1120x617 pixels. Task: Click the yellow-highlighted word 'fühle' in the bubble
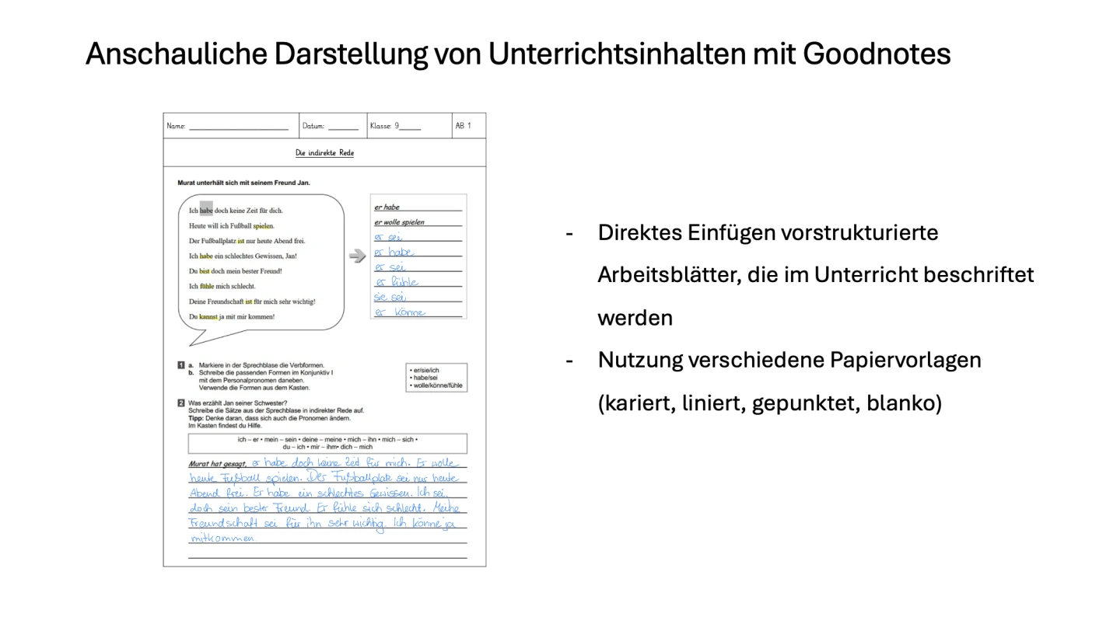coord(206,286)
